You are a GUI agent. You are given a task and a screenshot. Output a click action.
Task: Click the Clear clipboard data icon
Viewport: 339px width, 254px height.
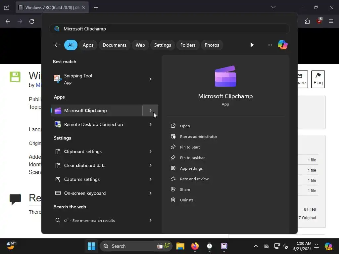58,165
